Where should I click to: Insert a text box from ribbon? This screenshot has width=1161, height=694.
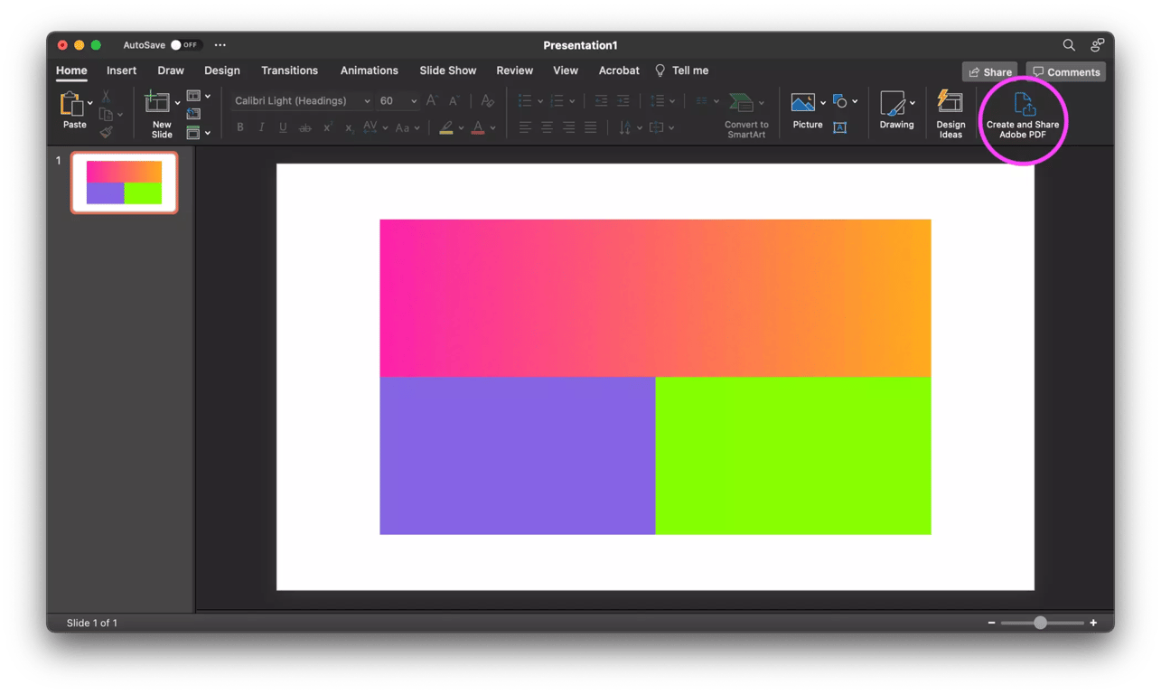pos(839,127)
